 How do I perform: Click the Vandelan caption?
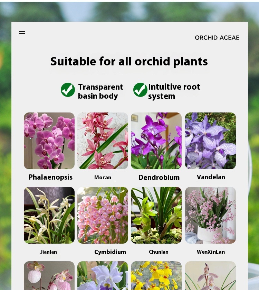211,177
